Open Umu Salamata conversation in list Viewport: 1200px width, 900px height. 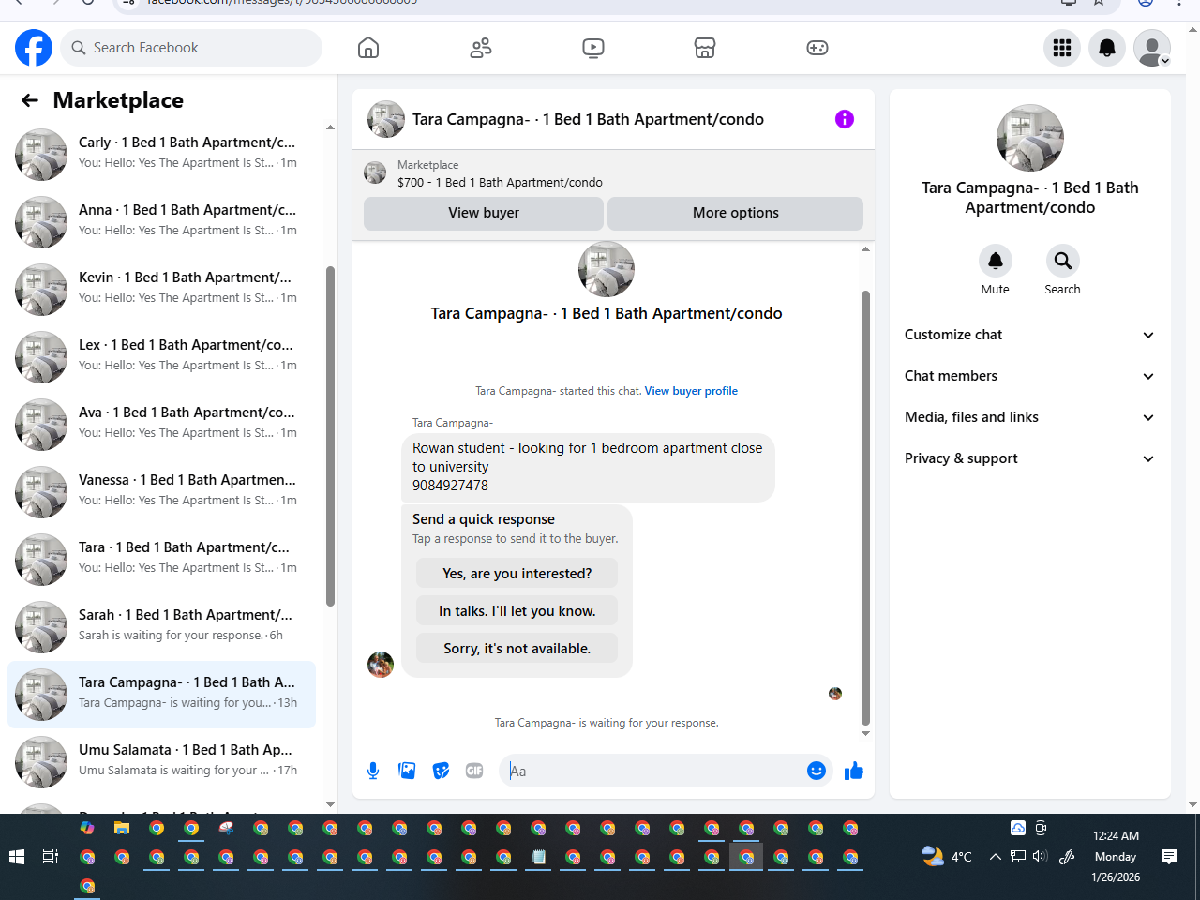pos(161,762)
